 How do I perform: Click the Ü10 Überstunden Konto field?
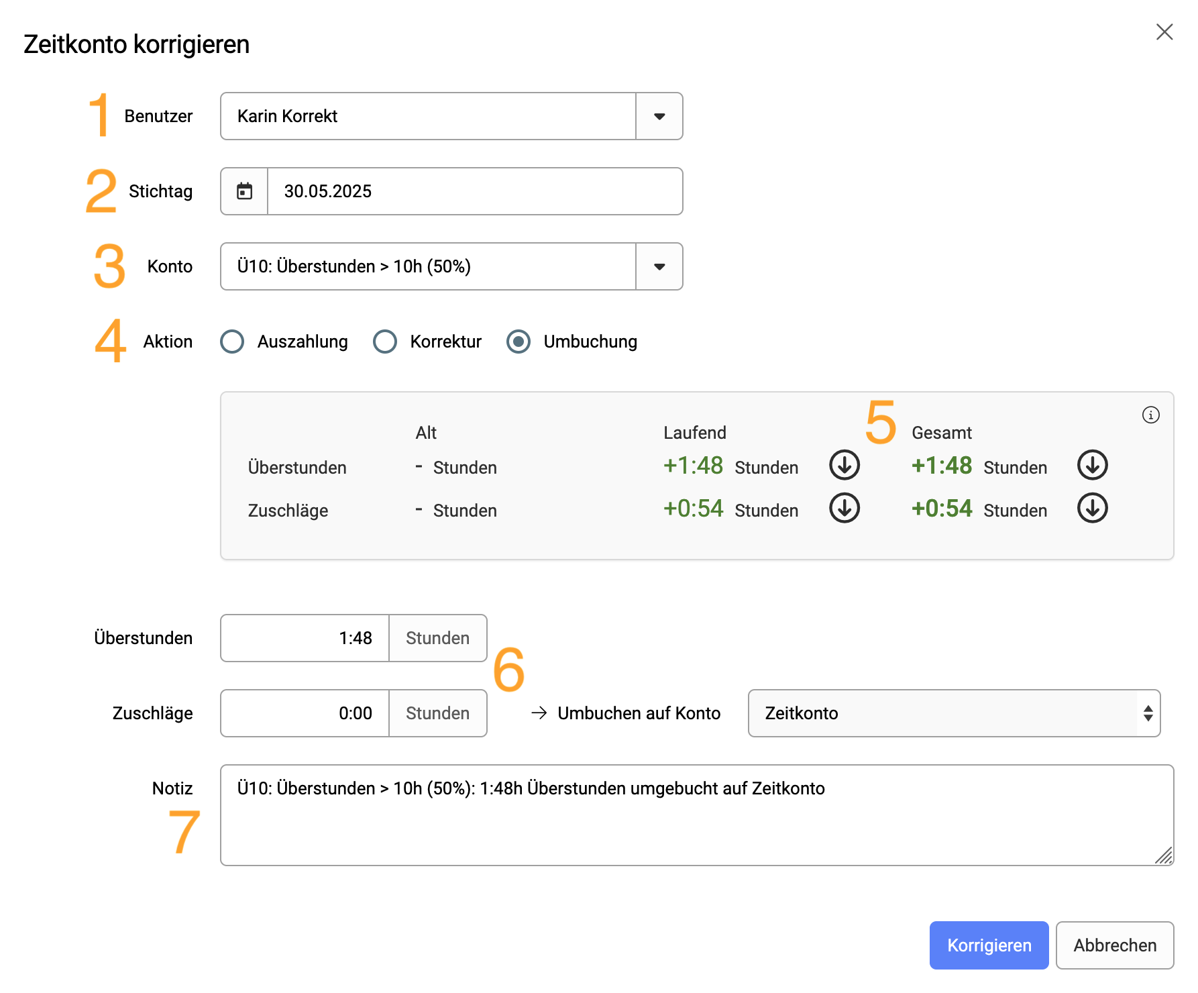pos(428,266)
